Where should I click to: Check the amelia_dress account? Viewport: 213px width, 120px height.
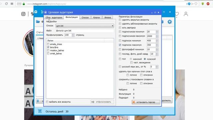pos(48,44)
